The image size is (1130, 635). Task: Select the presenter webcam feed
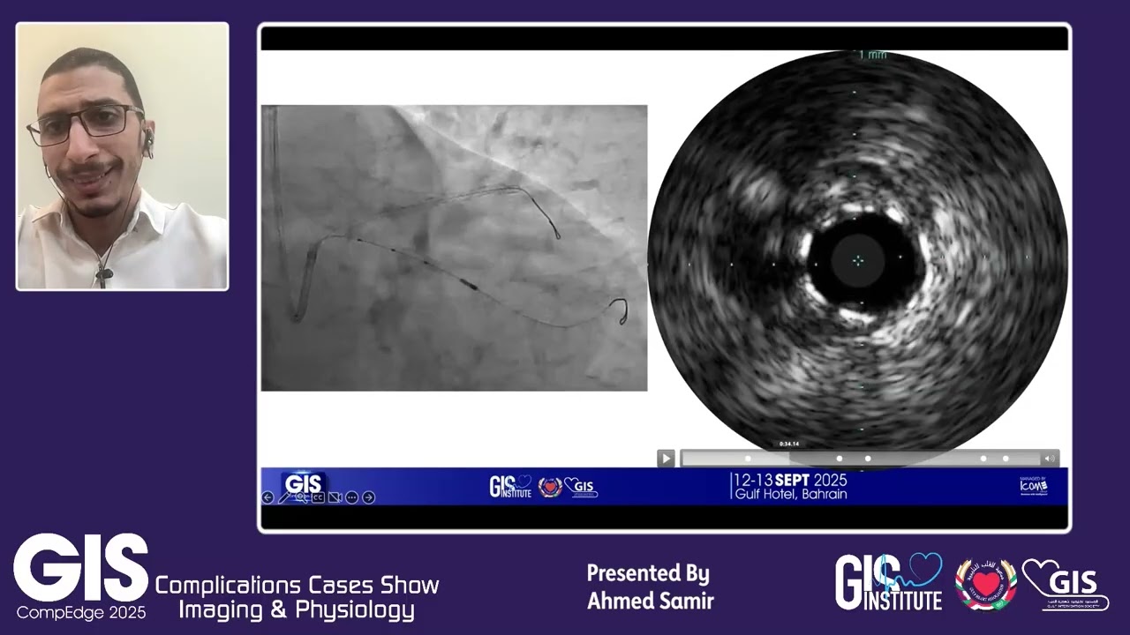click(x=123, y=156)
